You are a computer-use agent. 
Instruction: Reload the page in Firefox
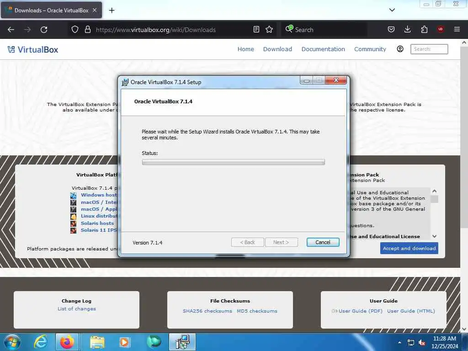pos(44,30)
